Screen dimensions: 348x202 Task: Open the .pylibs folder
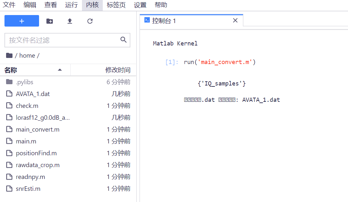[24, 82]
